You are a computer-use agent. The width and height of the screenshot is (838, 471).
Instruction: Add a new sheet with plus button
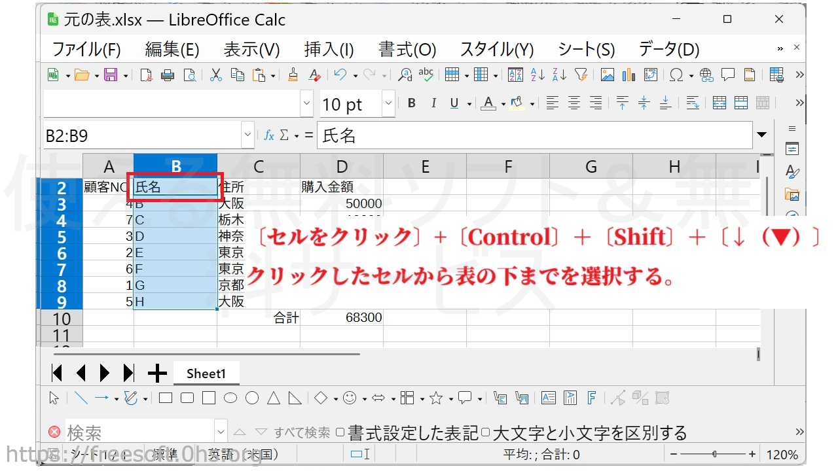tap(157, 374)
